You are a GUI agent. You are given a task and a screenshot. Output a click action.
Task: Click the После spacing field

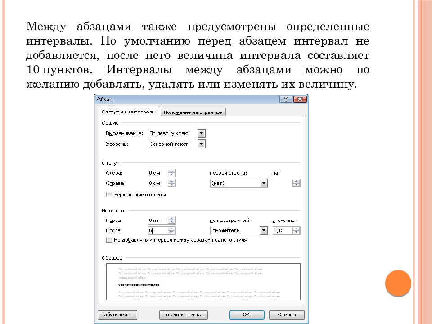(158, 230)
